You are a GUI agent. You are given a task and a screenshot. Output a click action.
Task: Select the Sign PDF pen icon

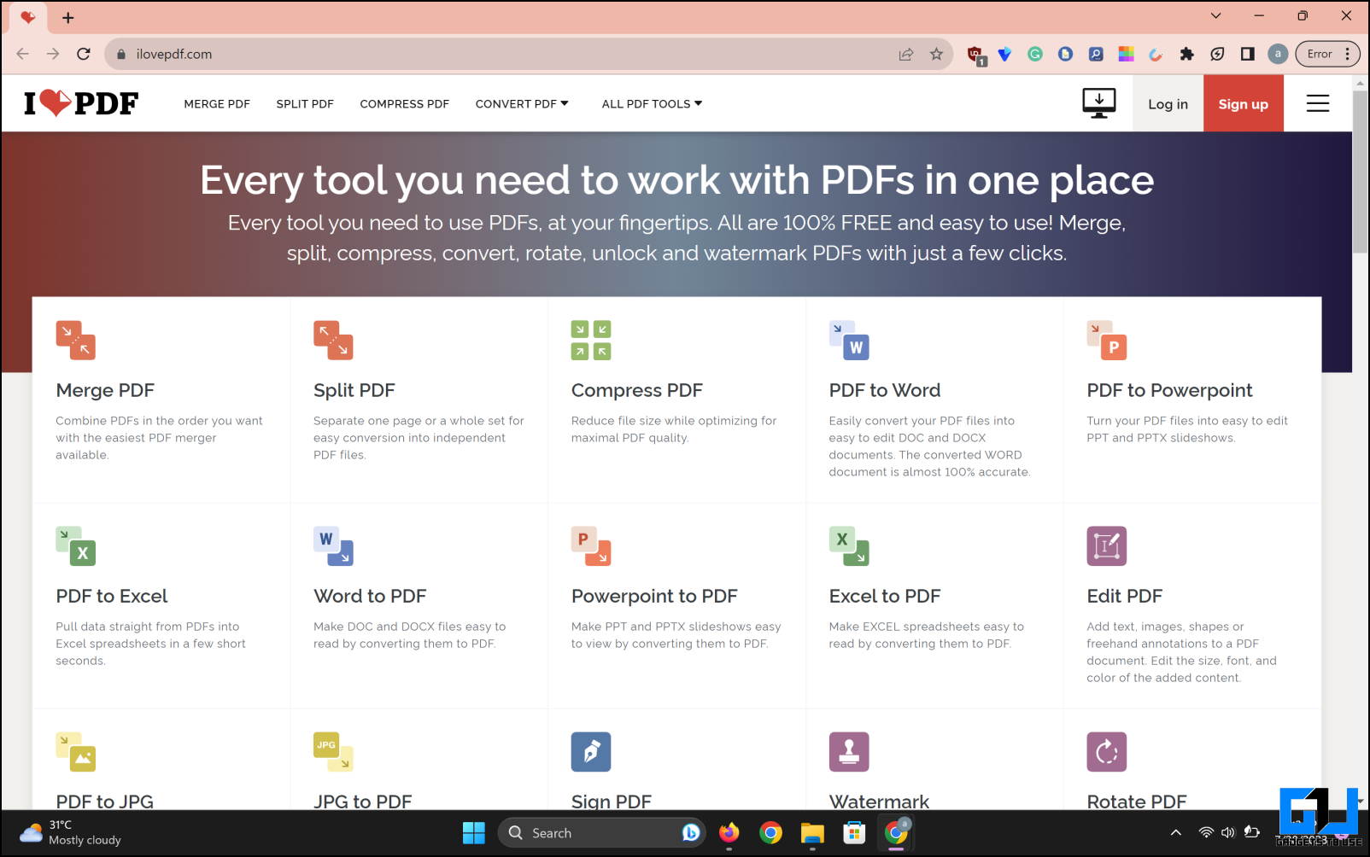coord(591,752)
